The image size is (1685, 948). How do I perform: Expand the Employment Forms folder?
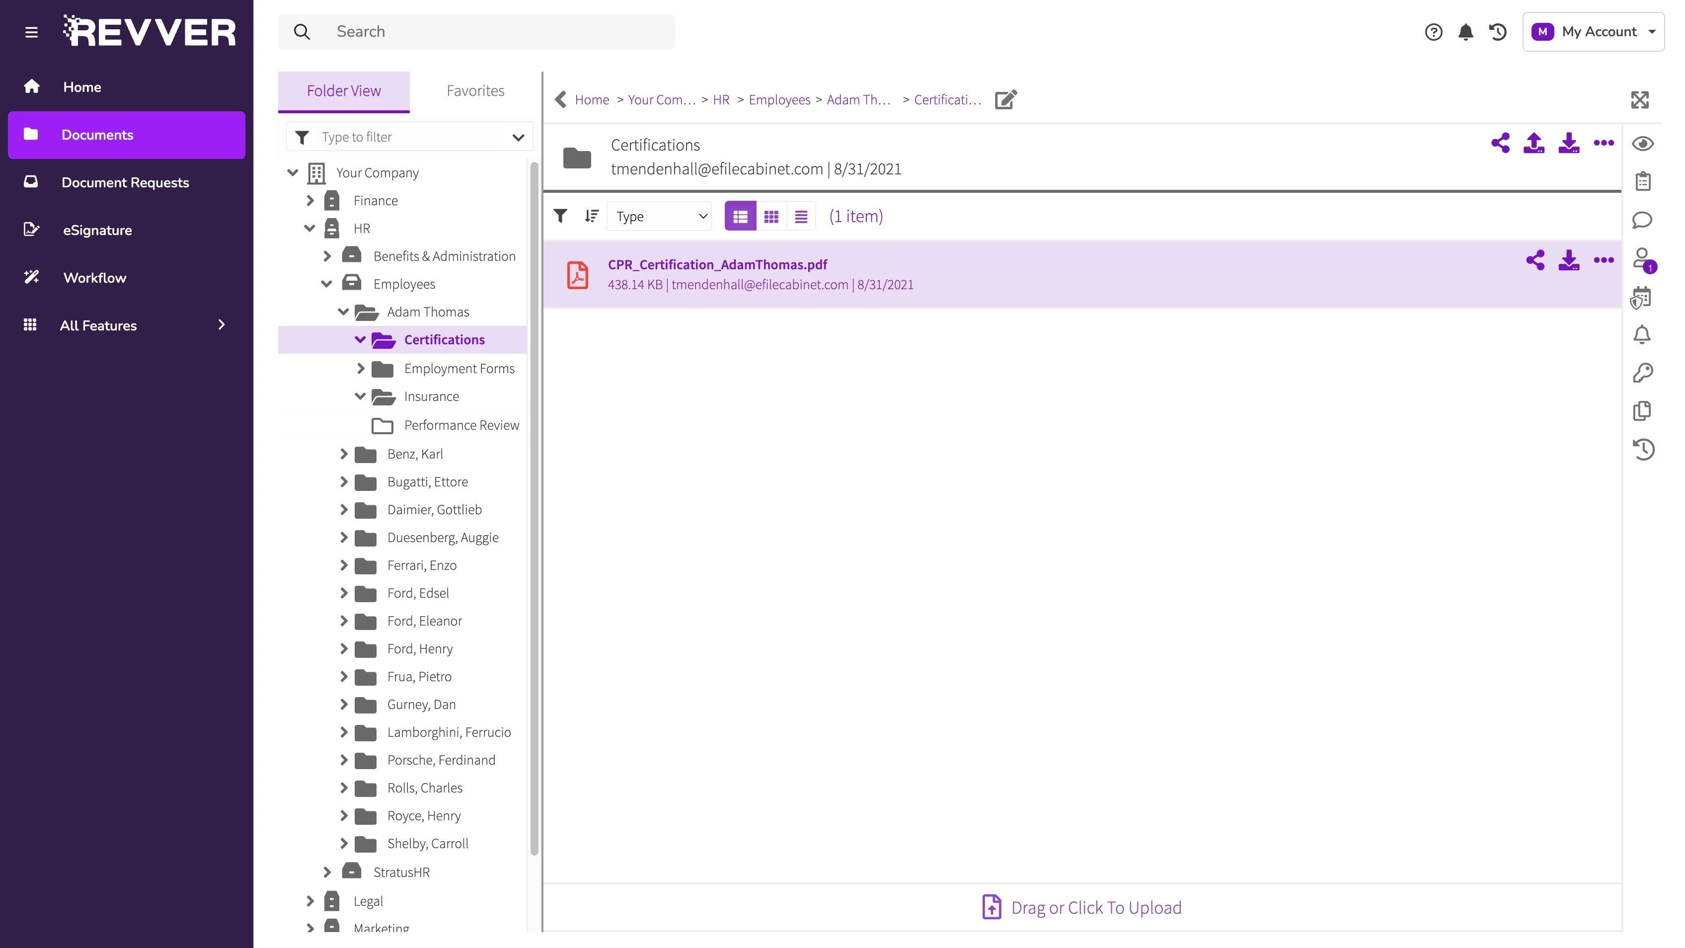361,368
